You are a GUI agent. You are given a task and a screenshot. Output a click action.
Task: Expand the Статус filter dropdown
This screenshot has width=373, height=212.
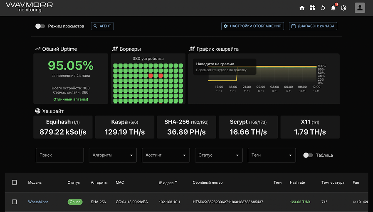[x=219, y=155]
